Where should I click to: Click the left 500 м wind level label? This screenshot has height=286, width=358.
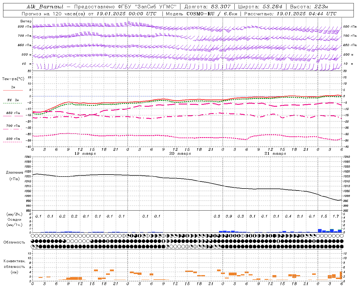pyautogui.click(x=27, y=55)
